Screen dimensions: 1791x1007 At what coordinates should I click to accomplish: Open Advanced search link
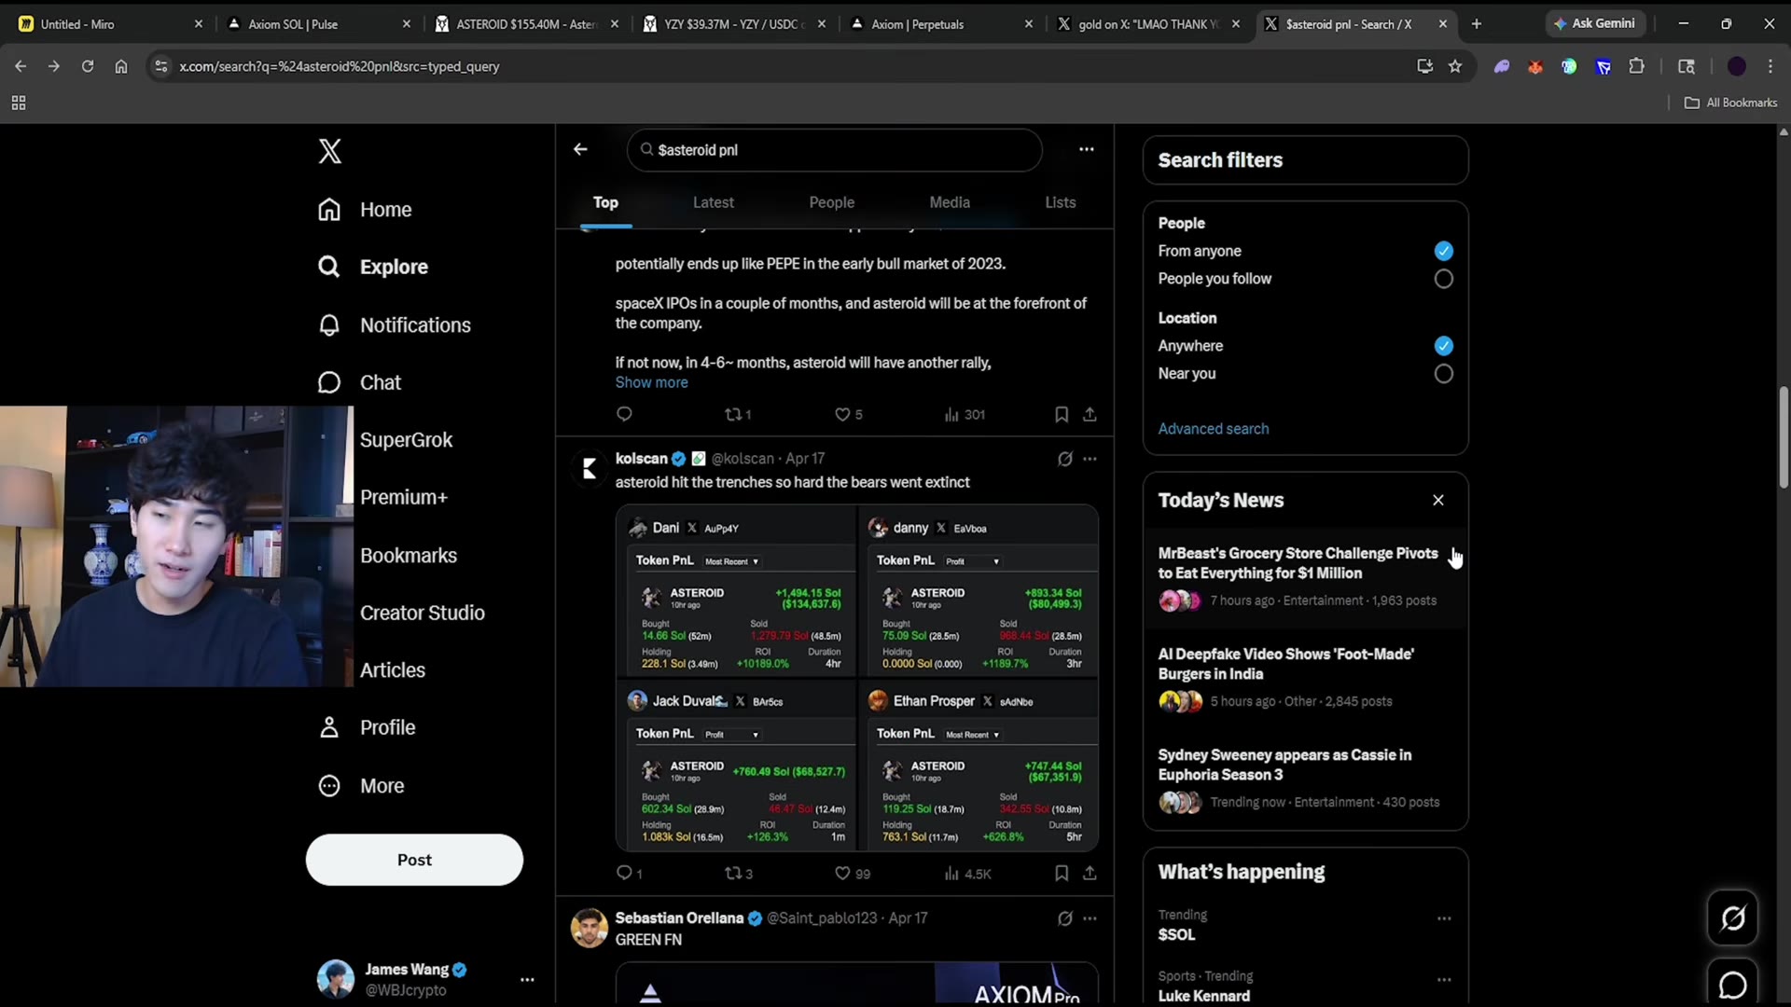[1214, 429]
